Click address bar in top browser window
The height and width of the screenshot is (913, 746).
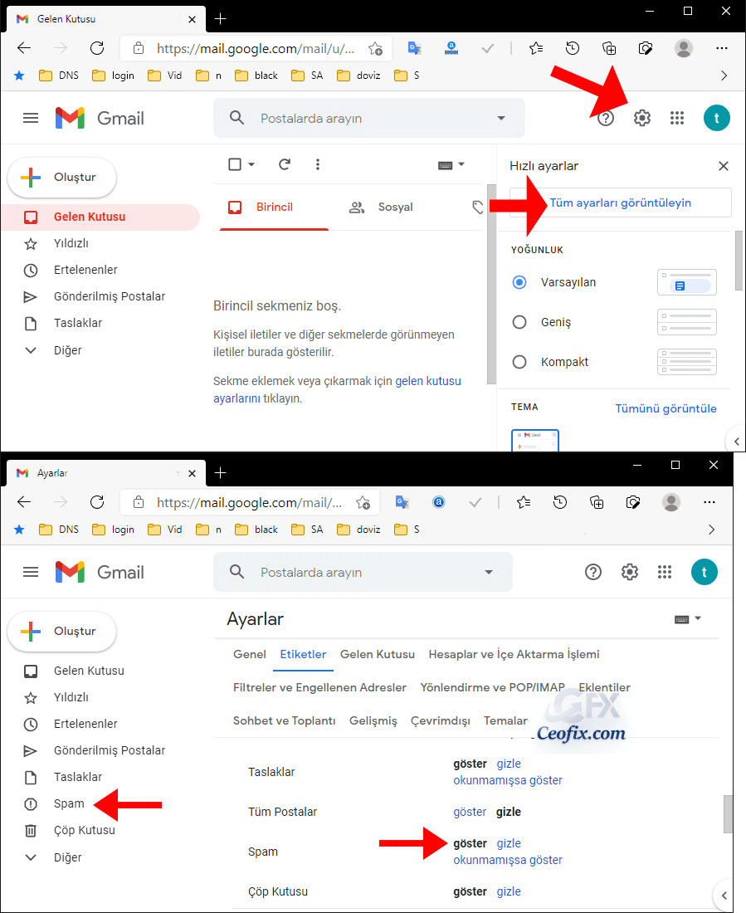click(x=256, y=48)
